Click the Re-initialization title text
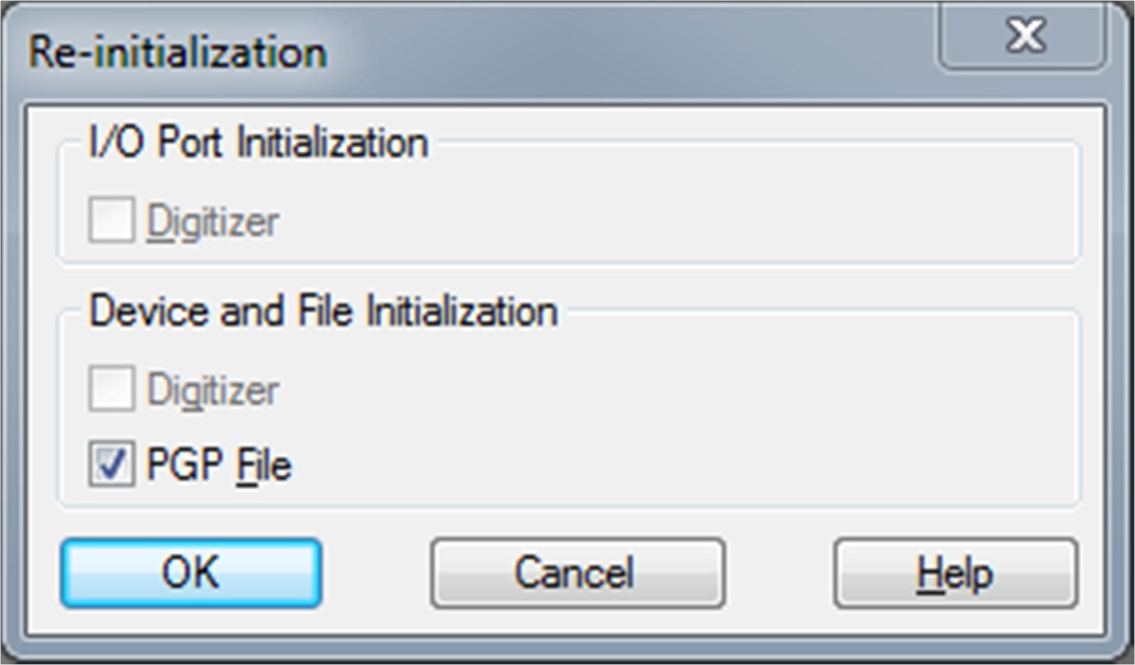Viewport: 1135px width, 665px height. [x=177, y=53]
